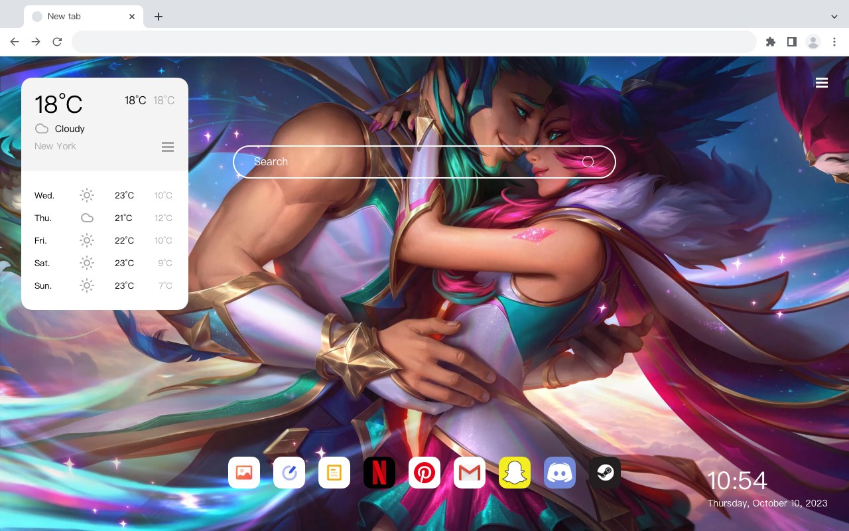Open the yellow notes shortcut icon
Screen dimensions: 849x531
[x=334, y=473]
